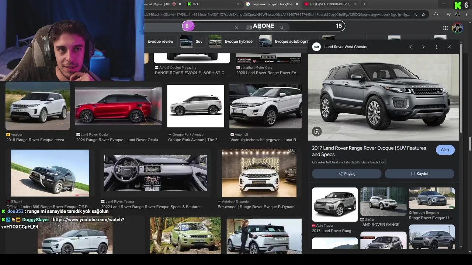Close the YouTube SKAI ISYOURGOD tab
Image resolution: width=472 pixels, height=265 pixels.
tap(355, 4)
